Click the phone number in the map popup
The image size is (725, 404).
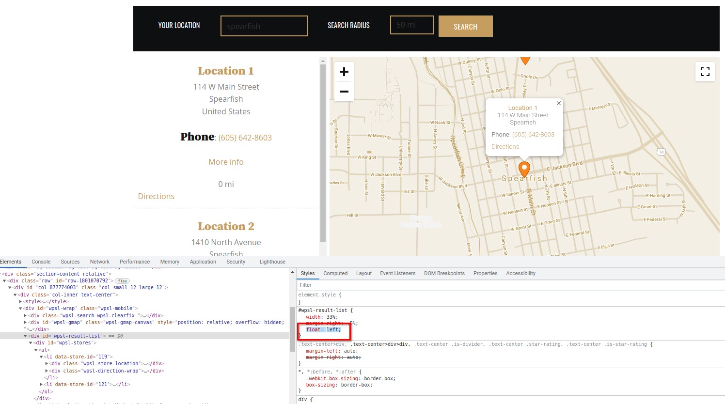[x=533, y=135]
